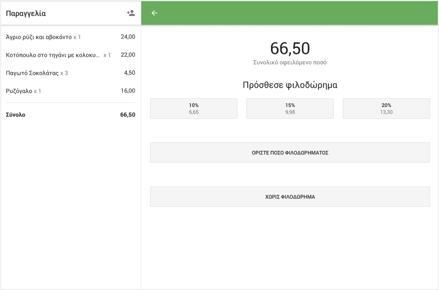439x290 pixels.
Task: Choose the 15% tip of 9,98
Action: pyautogui.click(x=290, y=108)
